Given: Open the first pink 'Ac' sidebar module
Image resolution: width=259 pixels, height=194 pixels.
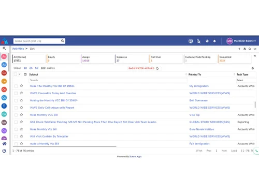Looking at the screenshot, I should click(4, 56).
